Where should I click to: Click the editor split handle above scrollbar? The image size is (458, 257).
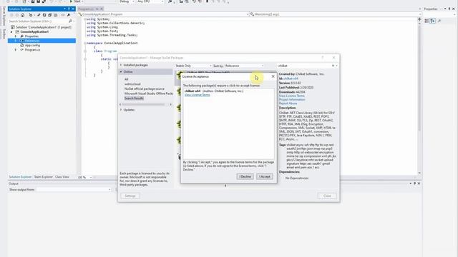[x=419, y=19]
